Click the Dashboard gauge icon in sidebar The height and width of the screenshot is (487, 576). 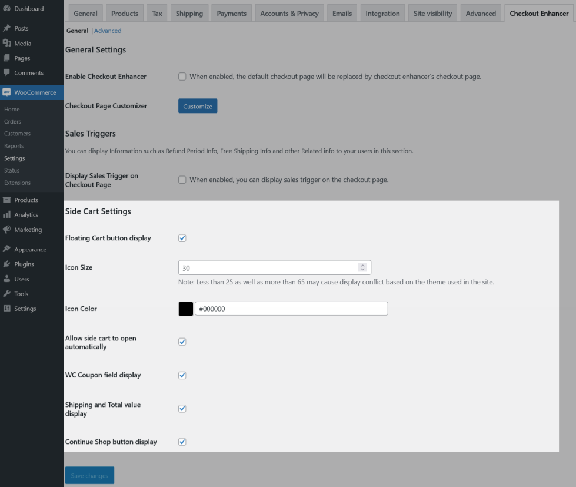[x=6, y=8]
